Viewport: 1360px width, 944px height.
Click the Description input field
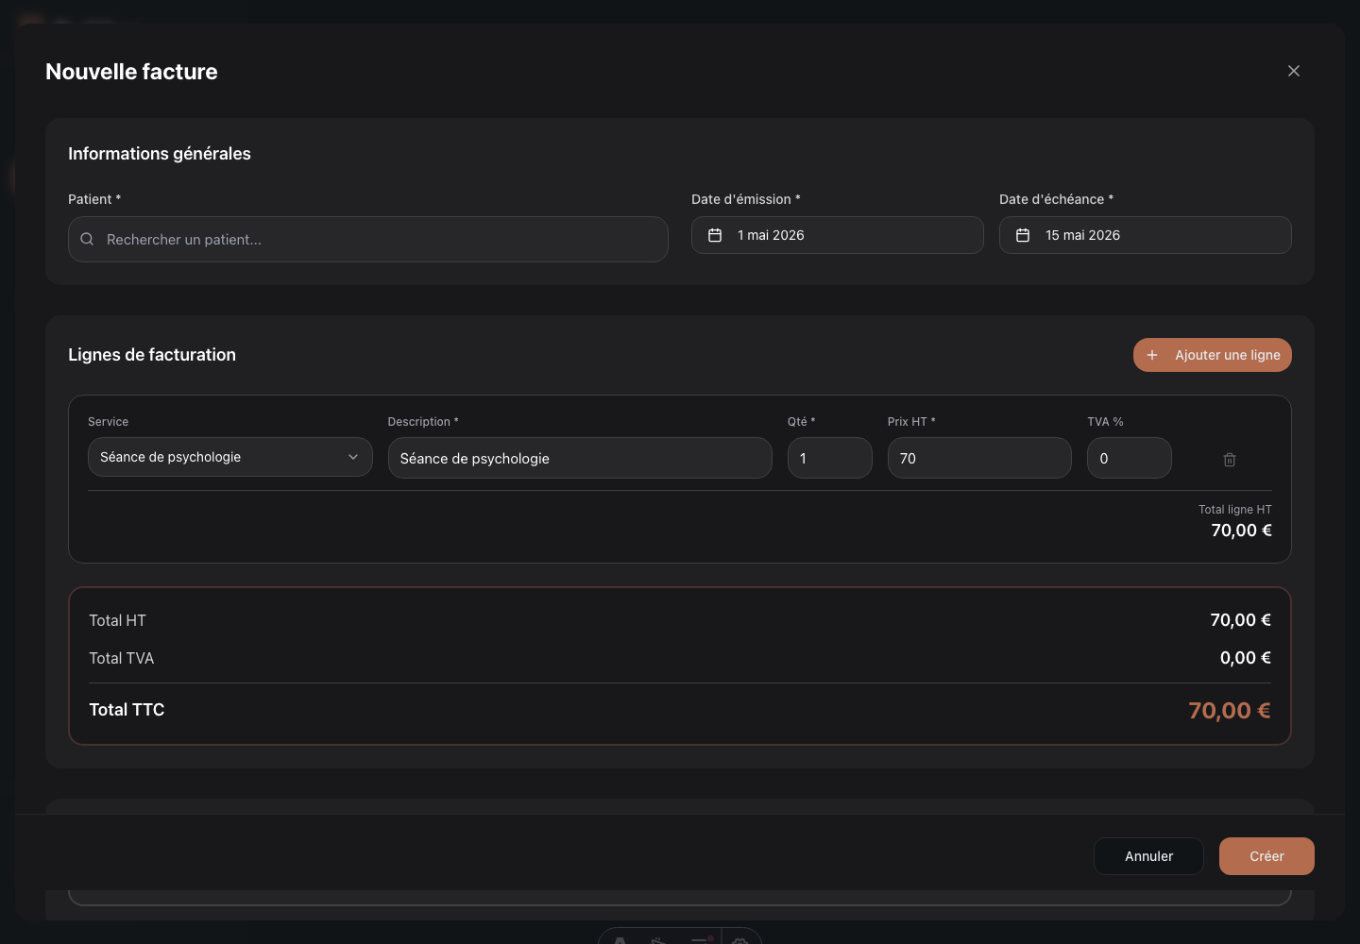(x=580, y=458)
